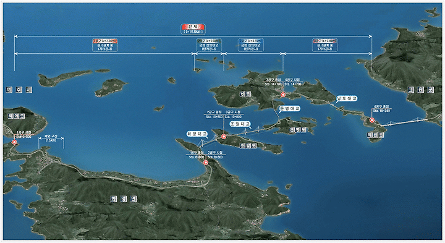Viewport: 445px width, 243px height.
Task: Click the 3공구 종점 Sta. 14+700 label
Action: click(x=273, y=82)
